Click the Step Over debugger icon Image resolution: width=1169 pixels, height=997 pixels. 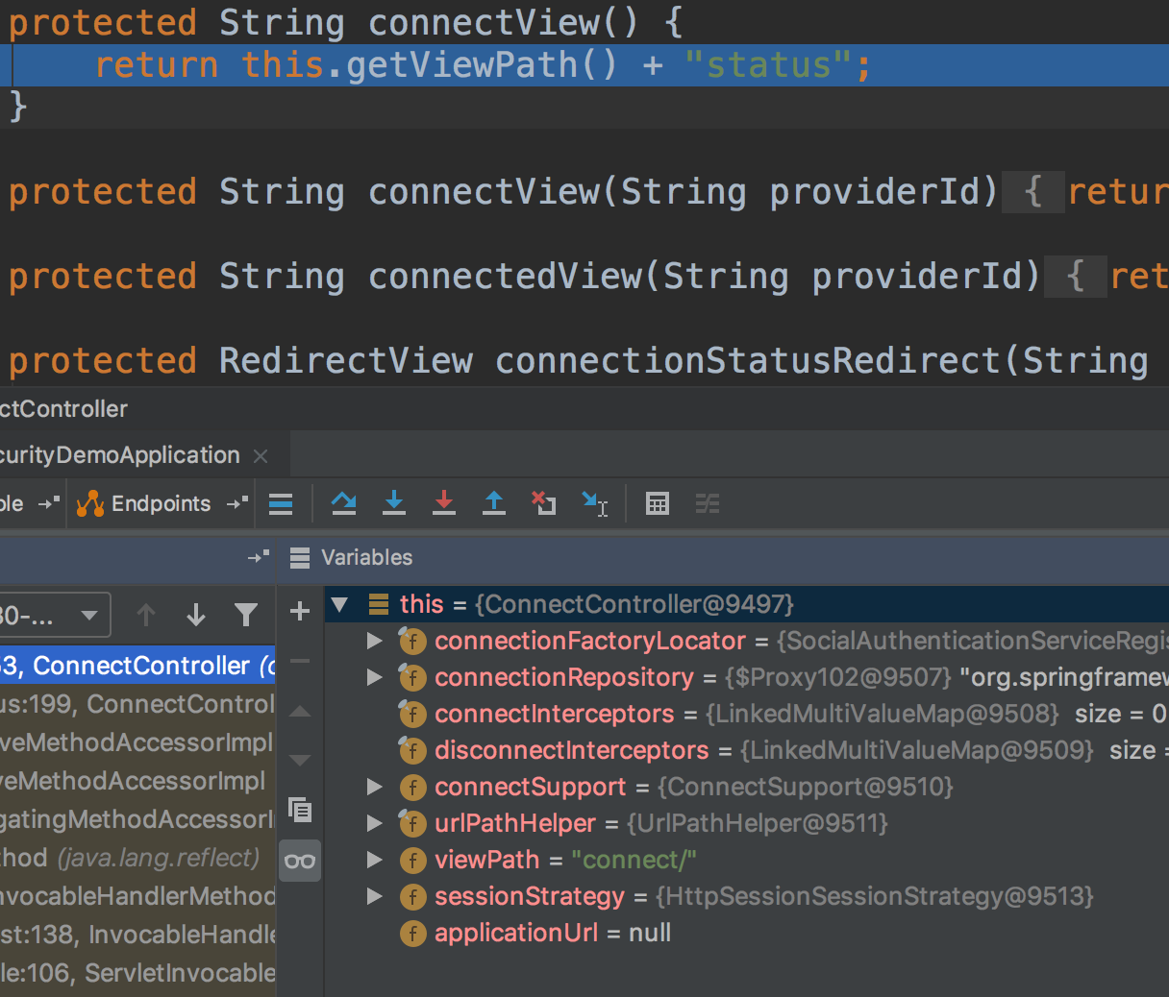pyautogui.click(x=343, y=502)
